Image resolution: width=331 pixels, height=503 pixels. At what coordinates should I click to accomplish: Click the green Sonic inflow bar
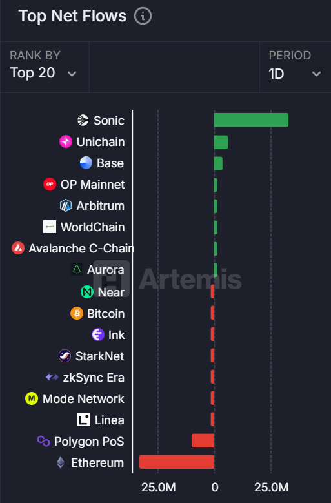click(251, 120)
